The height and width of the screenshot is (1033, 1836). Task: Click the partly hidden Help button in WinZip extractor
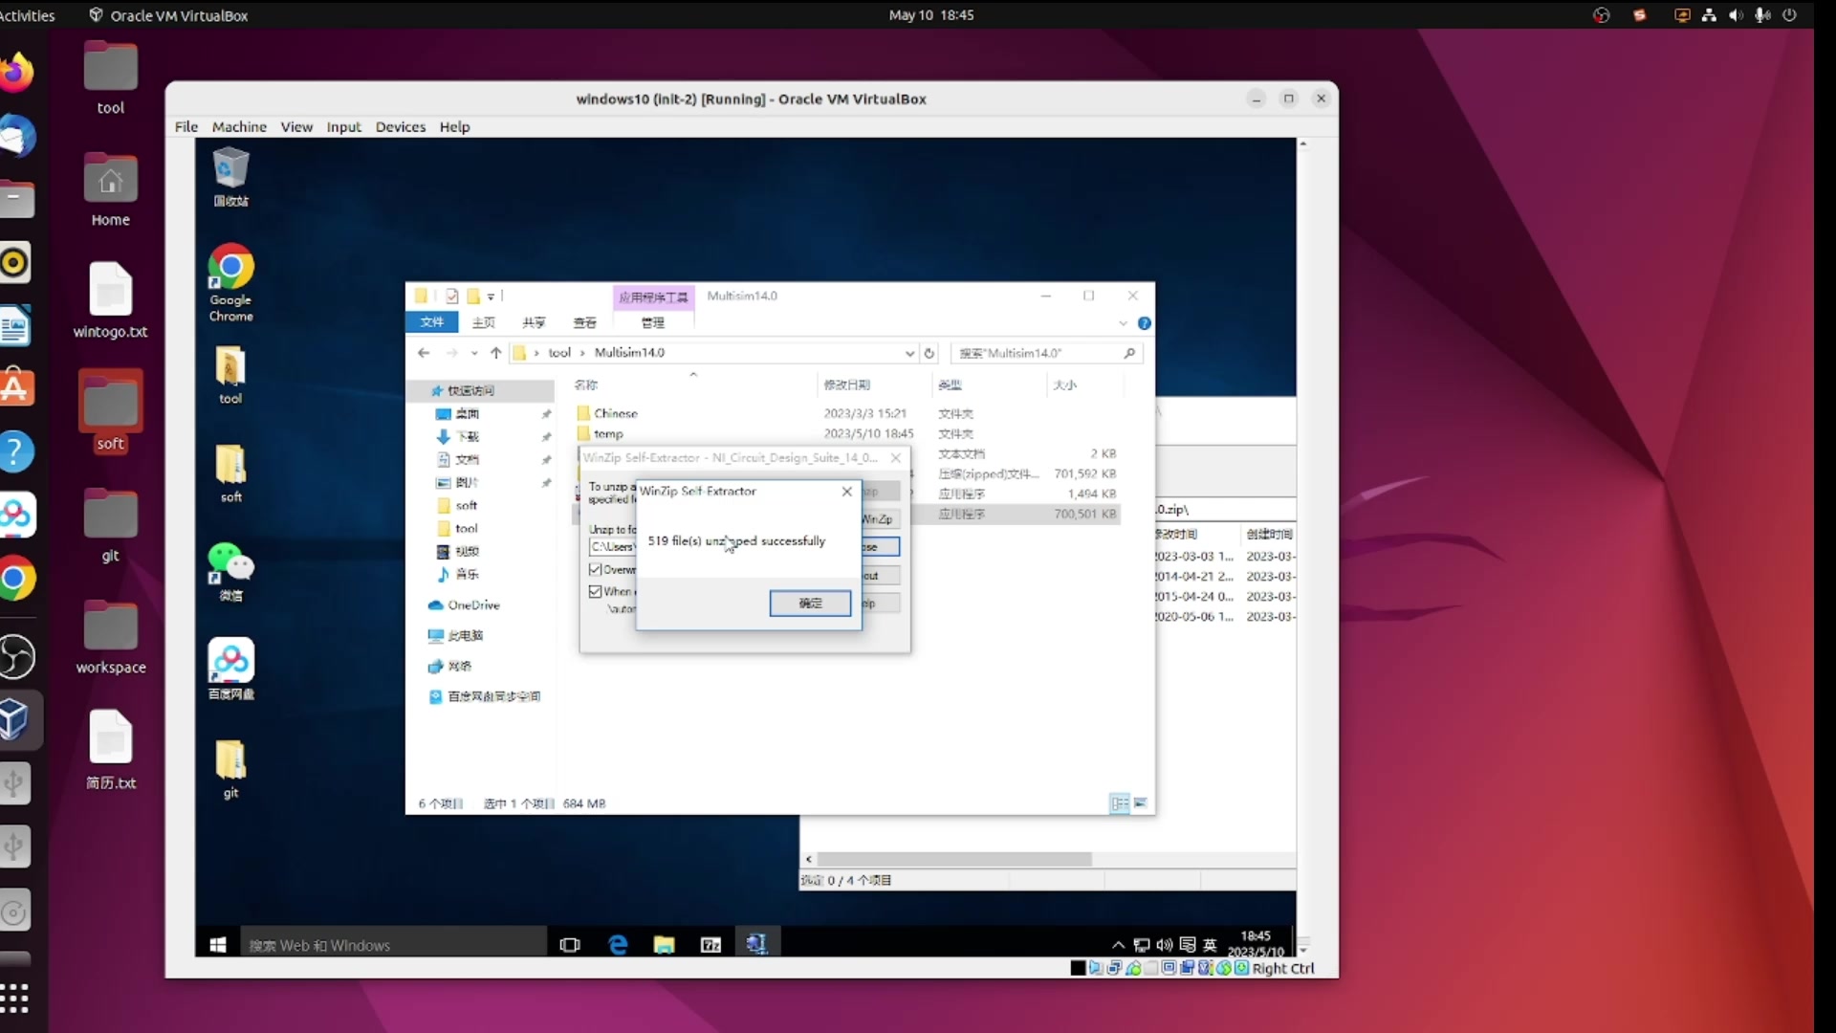(881, 604)
